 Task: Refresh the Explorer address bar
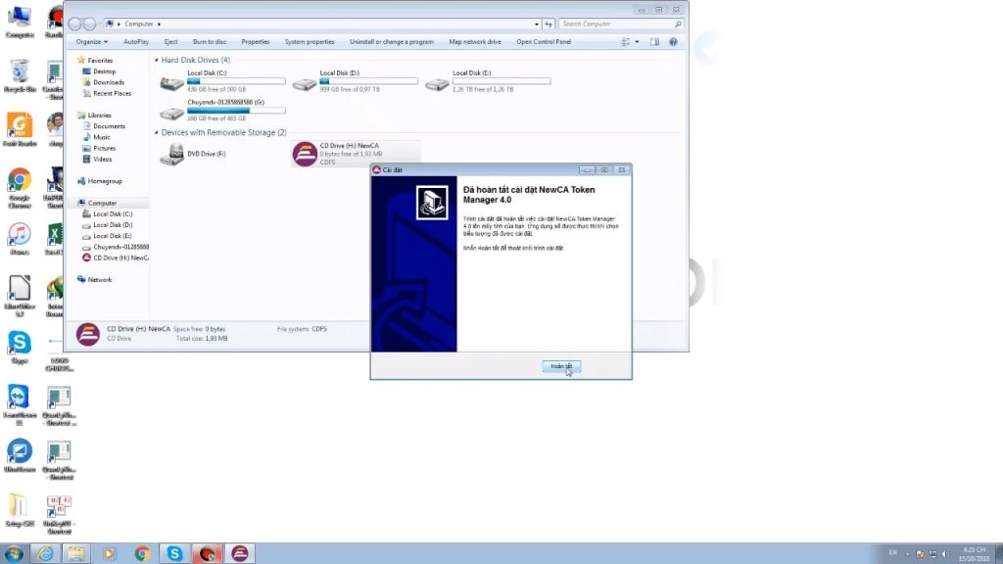549,23
